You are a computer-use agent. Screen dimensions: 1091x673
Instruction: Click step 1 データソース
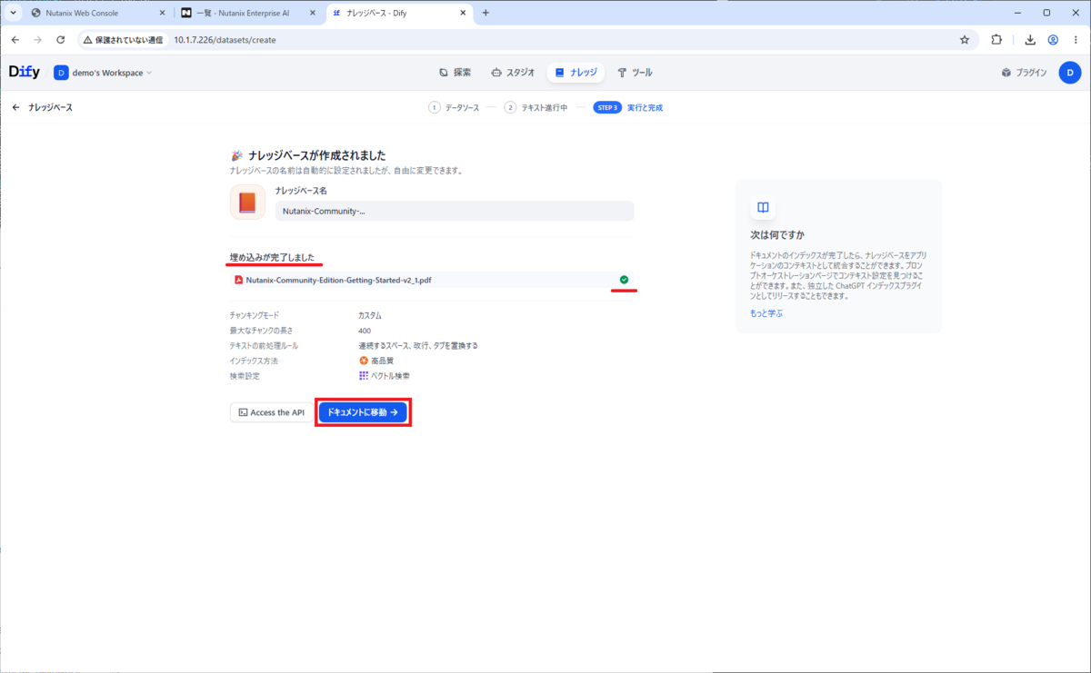455,107
